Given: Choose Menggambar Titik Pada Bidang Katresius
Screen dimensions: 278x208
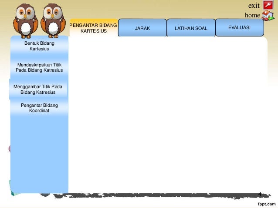Looking at the screenshot, I should (38, 89).
